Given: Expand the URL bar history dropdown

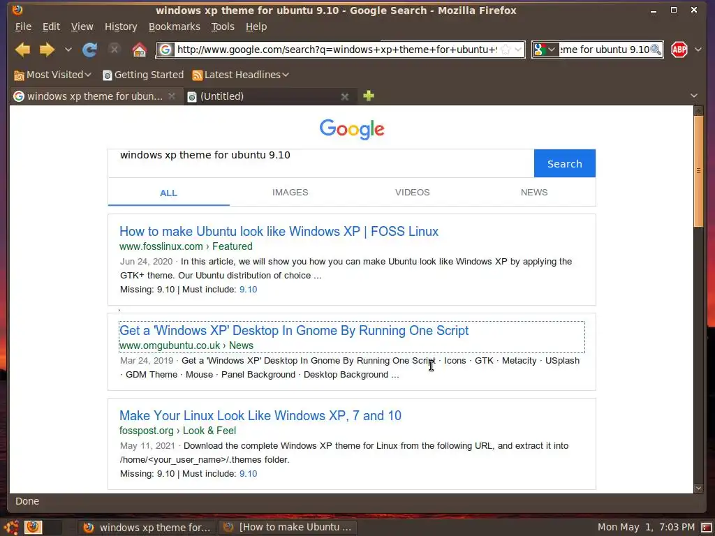Looking at the screenshot, I should [518, 50].
